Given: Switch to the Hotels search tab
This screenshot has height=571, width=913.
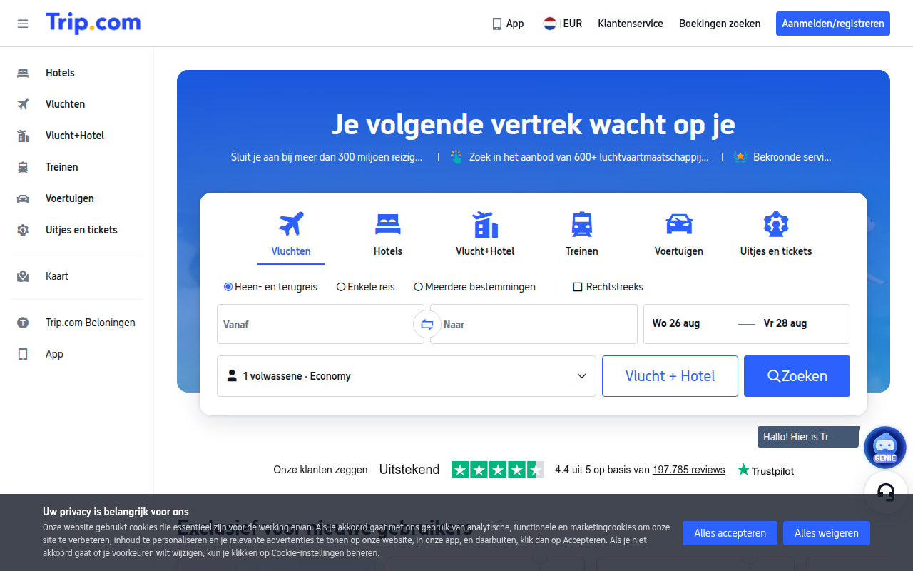Looking at the screenshot, I should tap(388, 235).
